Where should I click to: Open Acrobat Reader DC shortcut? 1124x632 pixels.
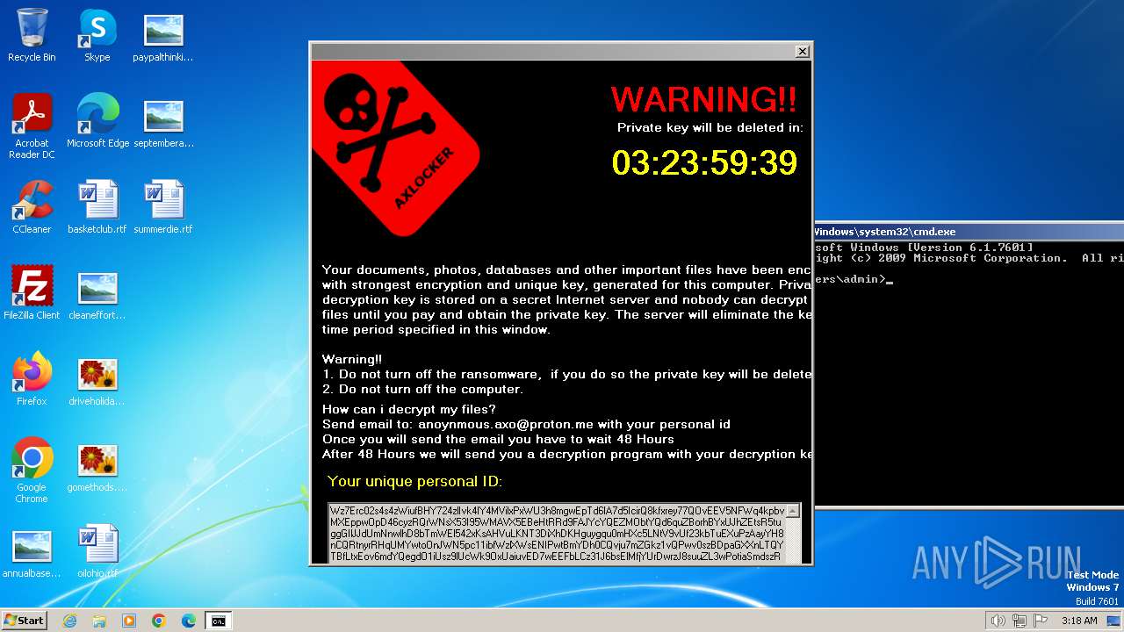tap(32, 126)
